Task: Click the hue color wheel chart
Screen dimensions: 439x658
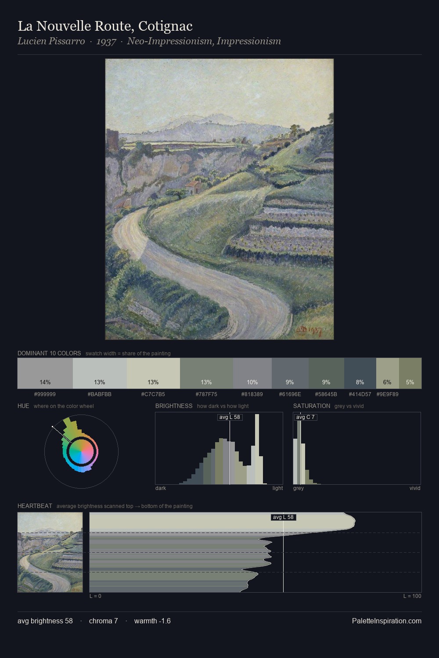Action: click(81, 451)
